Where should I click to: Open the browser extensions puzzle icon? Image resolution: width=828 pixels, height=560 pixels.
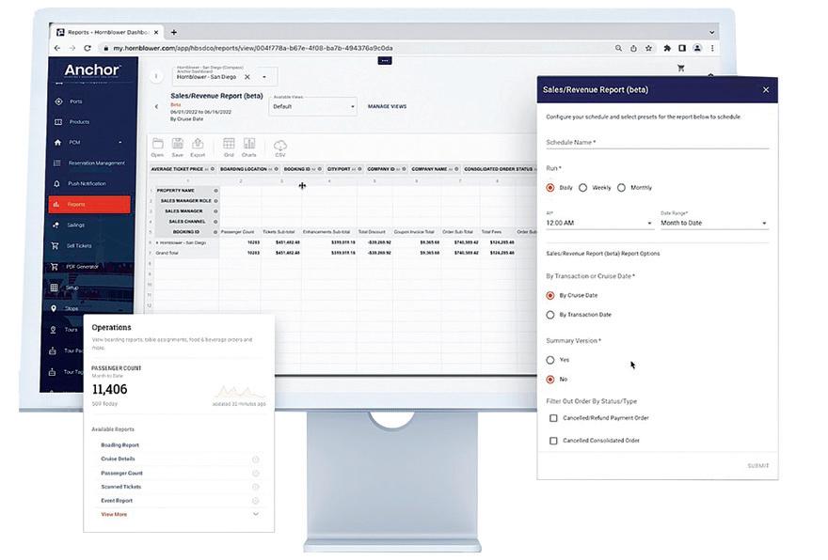click(667, 48)
